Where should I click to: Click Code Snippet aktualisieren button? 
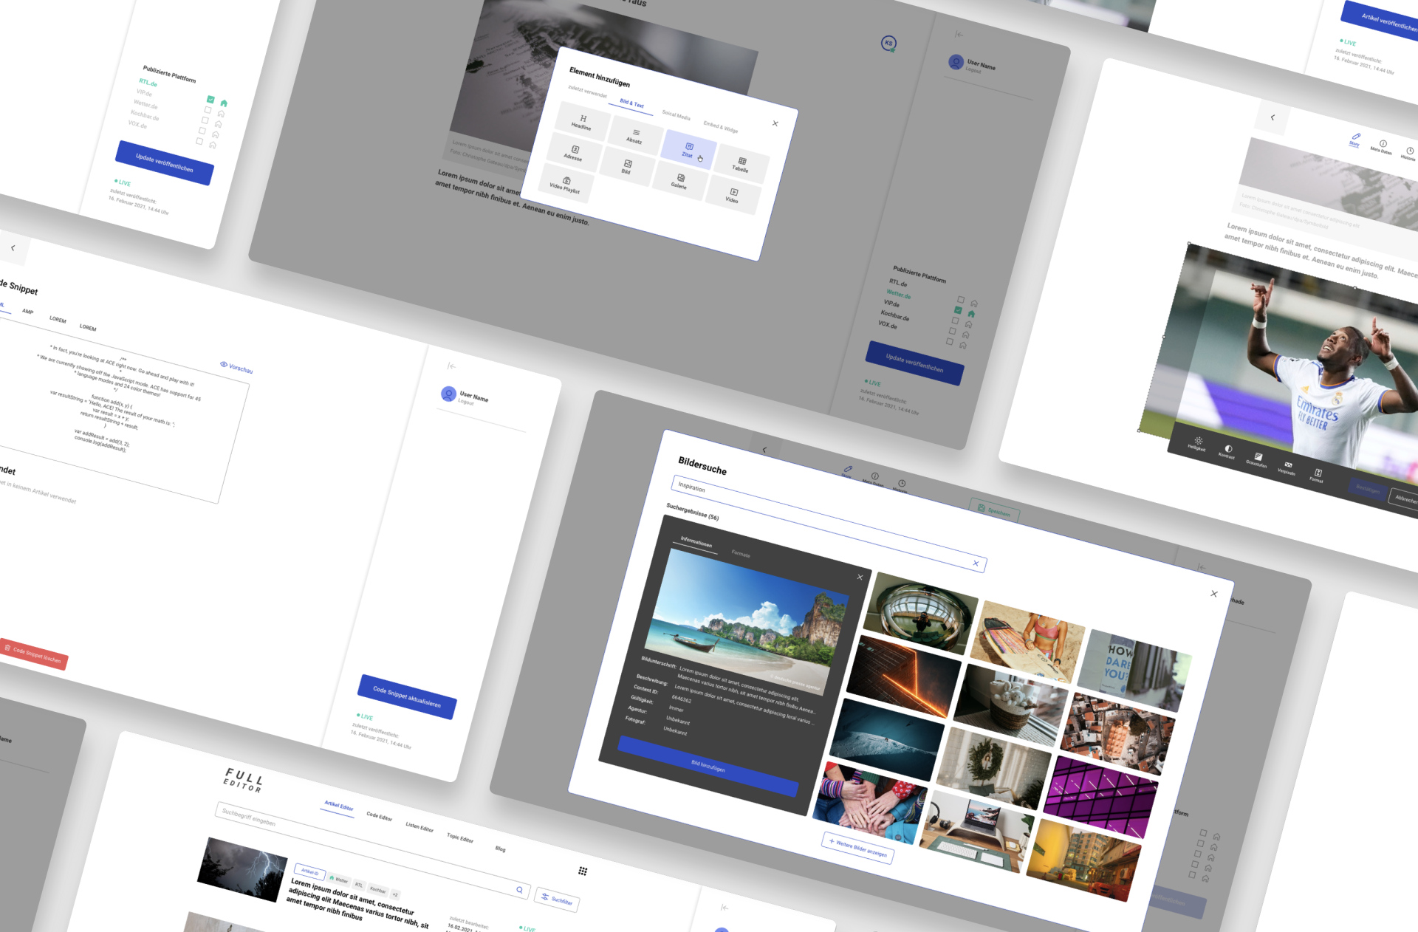click(407, 697)
